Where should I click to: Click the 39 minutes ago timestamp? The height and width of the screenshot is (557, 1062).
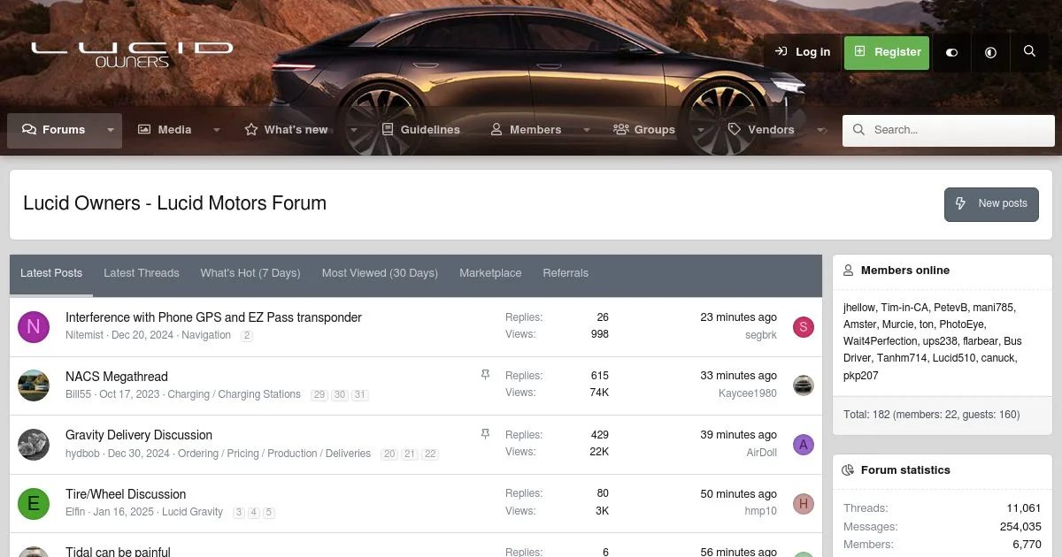[739, 435]
